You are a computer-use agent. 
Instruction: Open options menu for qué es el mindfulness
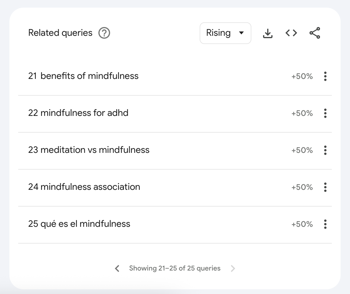click(325, 224)
